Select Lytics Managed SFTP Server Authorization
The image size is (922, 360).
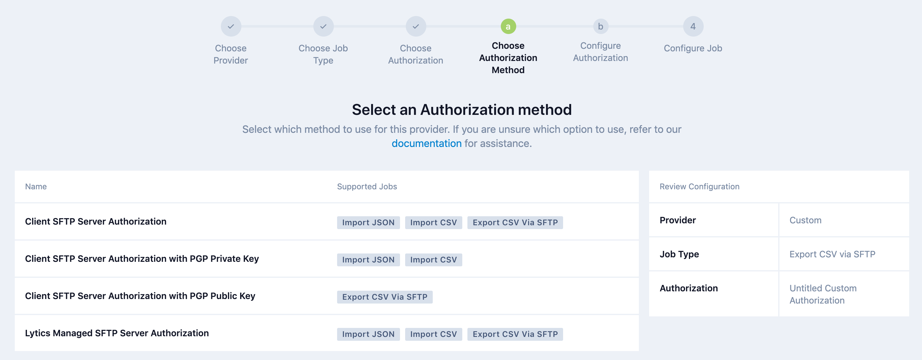click(117, 333)
